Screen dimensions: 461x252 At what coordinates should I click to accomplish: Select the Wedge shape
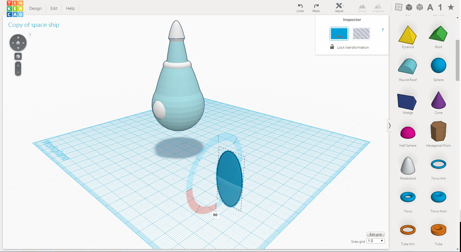[x=407, y=102]
